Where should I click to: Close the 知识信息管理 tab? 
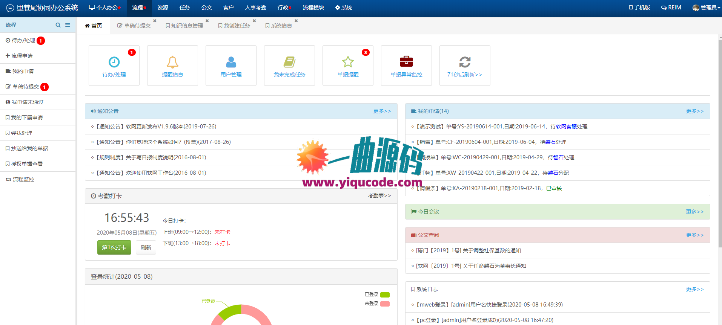207,21
